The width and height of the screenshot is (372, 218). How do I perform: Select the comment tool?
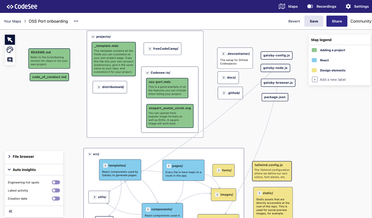(10, 60)
